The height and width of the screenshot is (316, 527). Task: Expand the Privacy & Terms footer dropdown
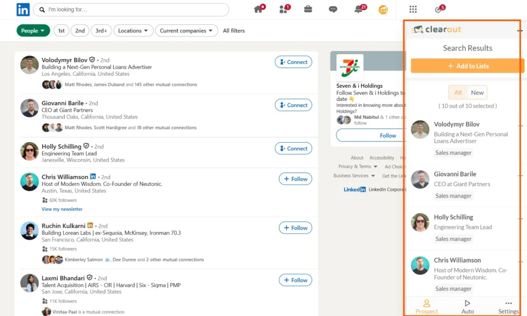coord(358,166)
